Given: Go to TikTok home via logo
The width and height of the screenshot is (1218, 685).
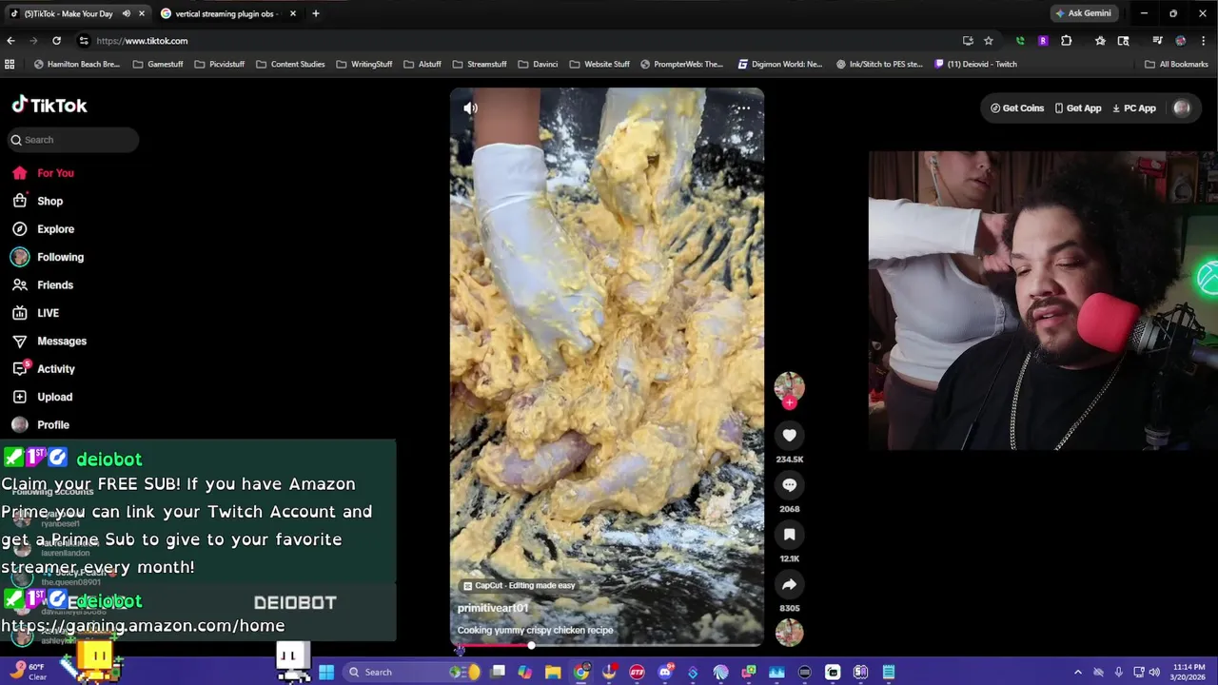Looking at the screenshot, I should [x=49, y=106].
